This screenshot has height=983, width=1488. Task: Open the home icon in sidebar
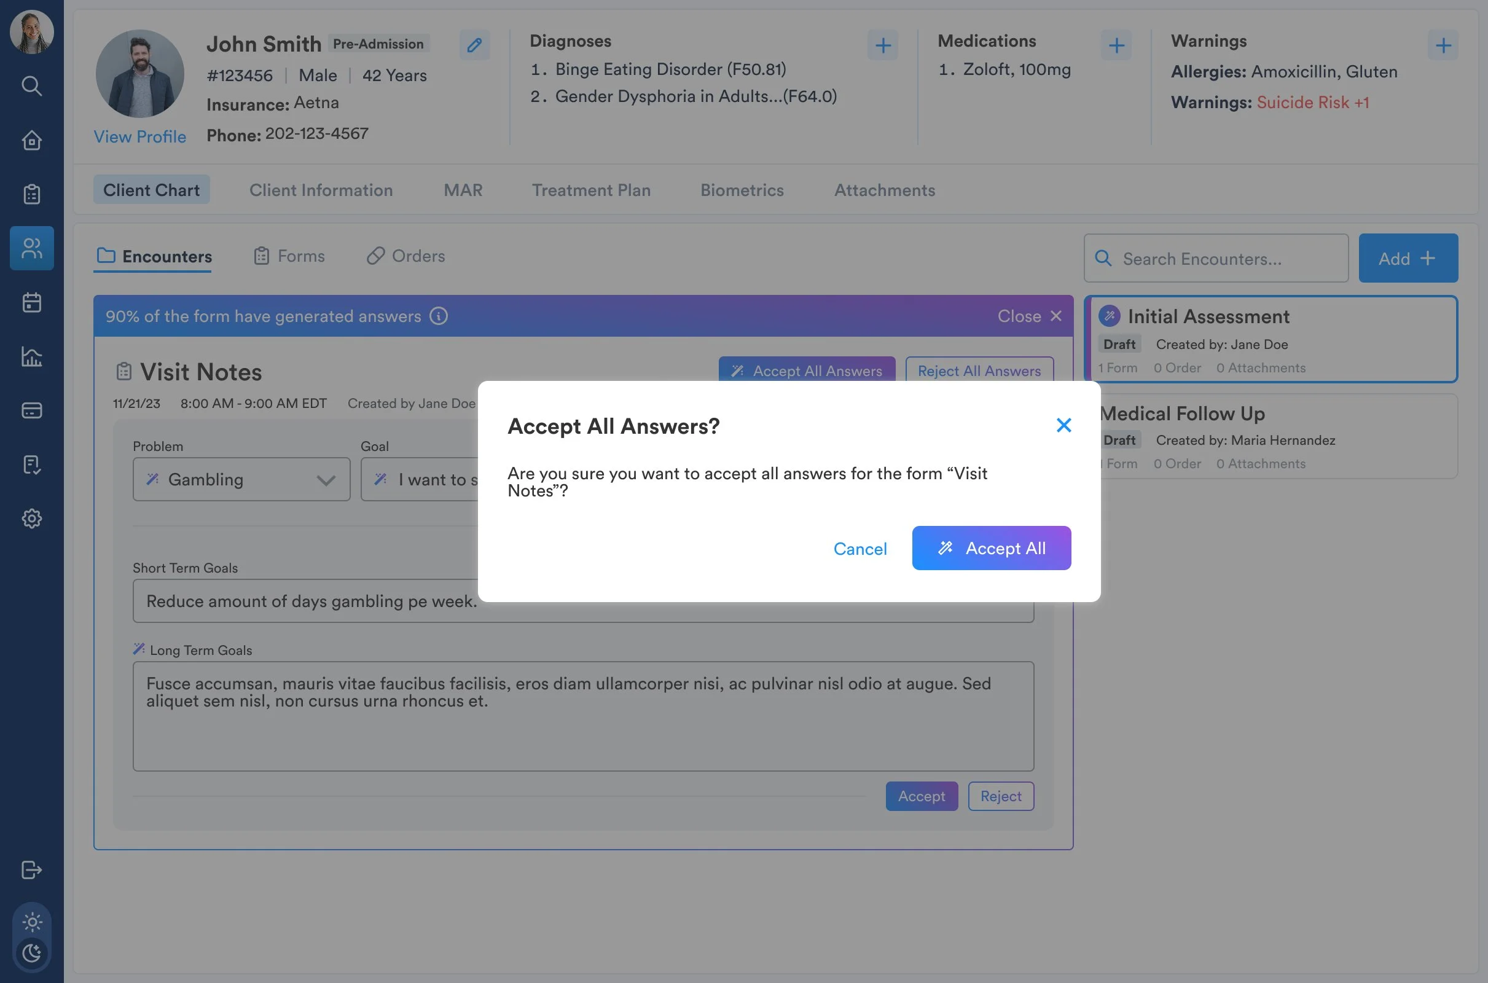coord(31,141)
